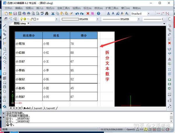Open the 编辑 menu

point(19,8)
